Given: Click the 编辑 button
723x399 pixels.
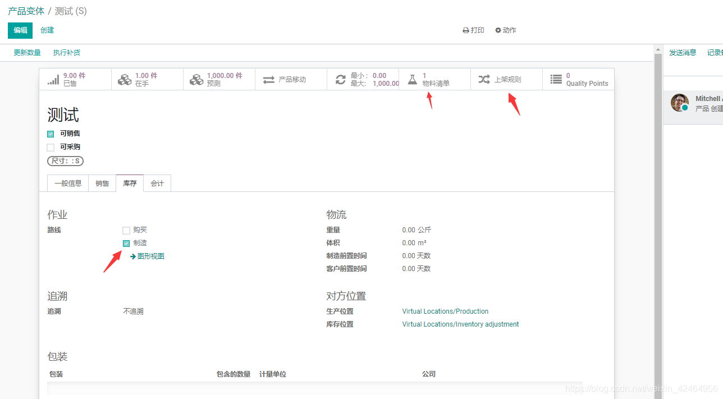Looking at the screenshot, I should coord(20,30).
